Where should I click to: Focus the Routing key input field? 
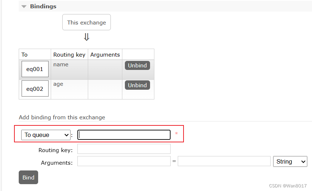pos(124,149)
